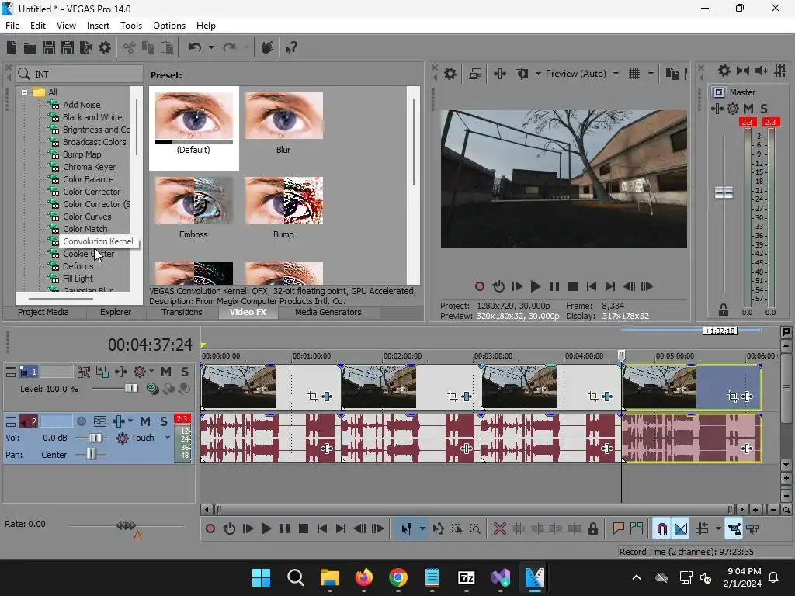Lock the Master fader channels
The height and width of the screenshot is (596, 795).
click(x=724, y=310)
